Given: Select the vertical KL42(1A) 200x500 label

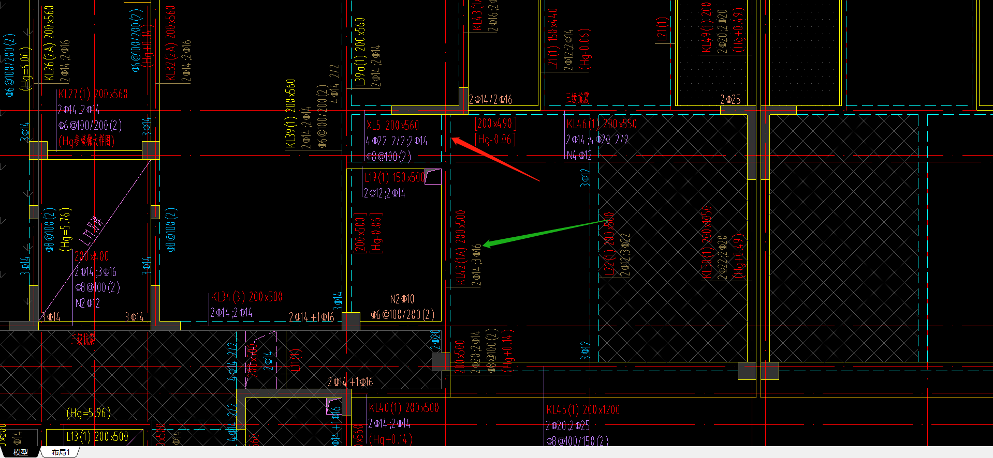Looking at the screenshot, I should (460, 248).
